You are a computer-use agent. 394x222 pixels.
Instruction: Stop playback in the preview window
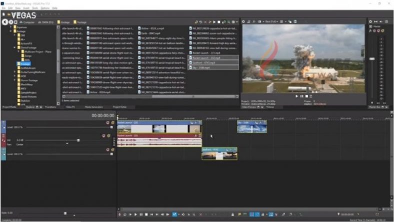pyautogui.click(x=305, y=96)
